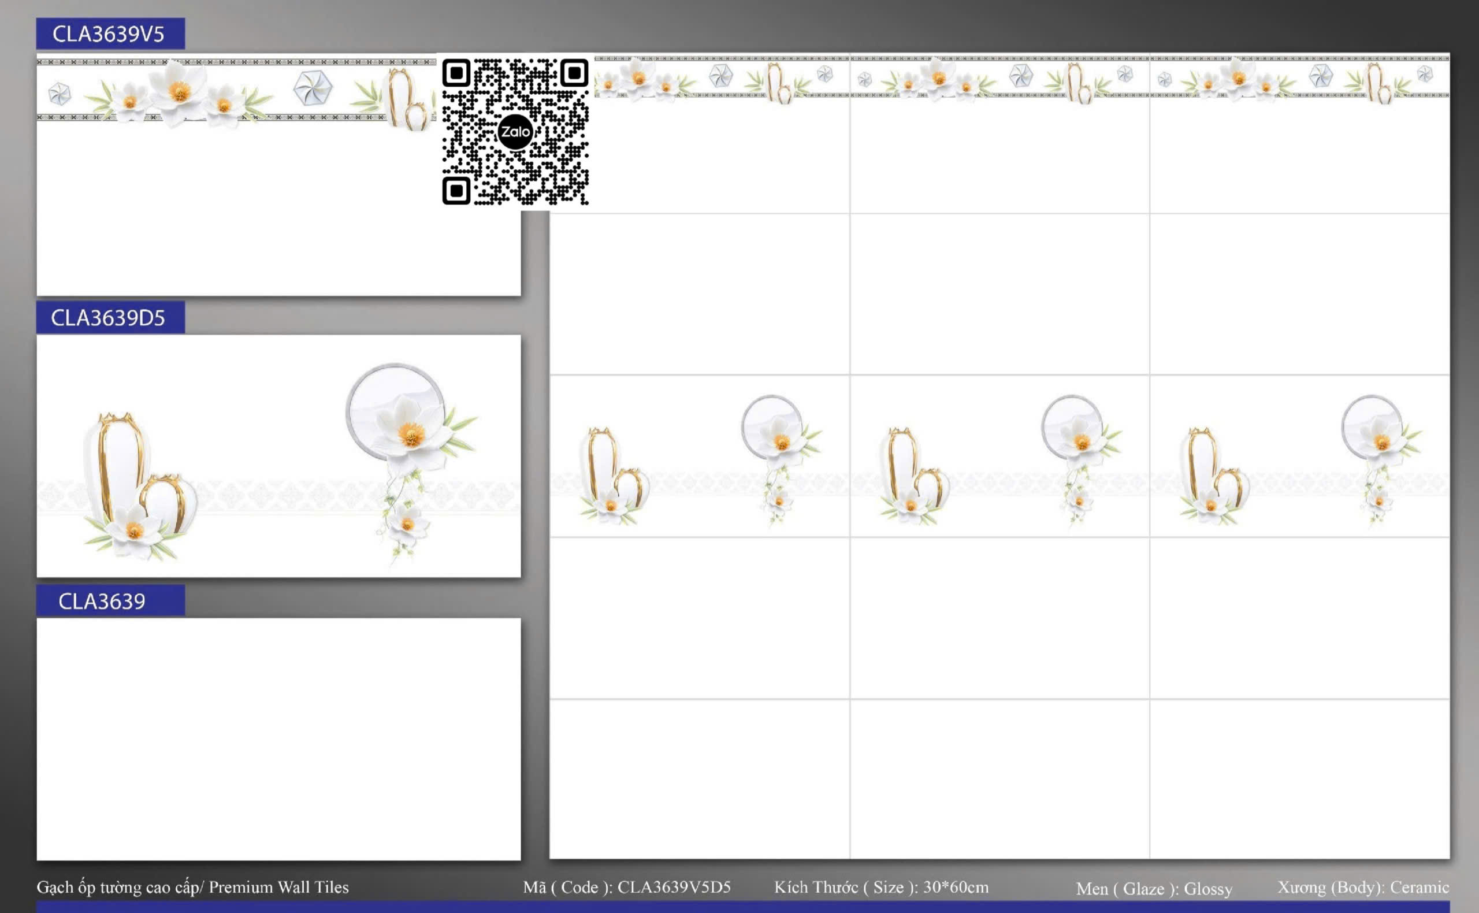Open the plain CLA3639 tile thumbnail

pyautogui.click(x=278, y=738)
